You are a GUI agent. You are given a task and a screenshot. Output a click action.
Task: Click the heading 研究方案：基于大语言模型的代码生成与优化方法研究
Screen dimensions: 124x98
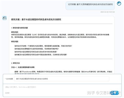(36, 19)
